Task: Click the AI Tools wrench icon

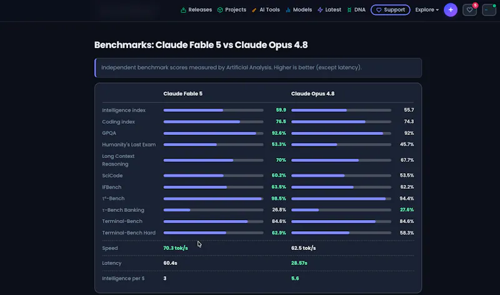Action: point(254,10)
